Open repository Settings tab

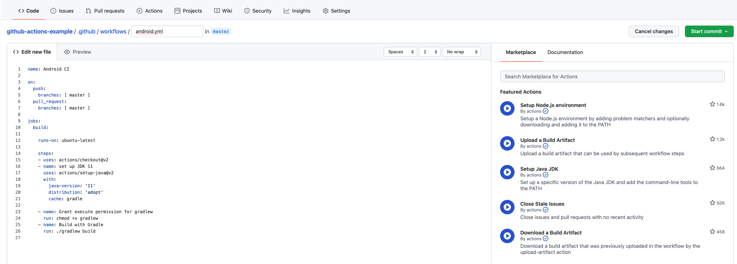[336, 11]
